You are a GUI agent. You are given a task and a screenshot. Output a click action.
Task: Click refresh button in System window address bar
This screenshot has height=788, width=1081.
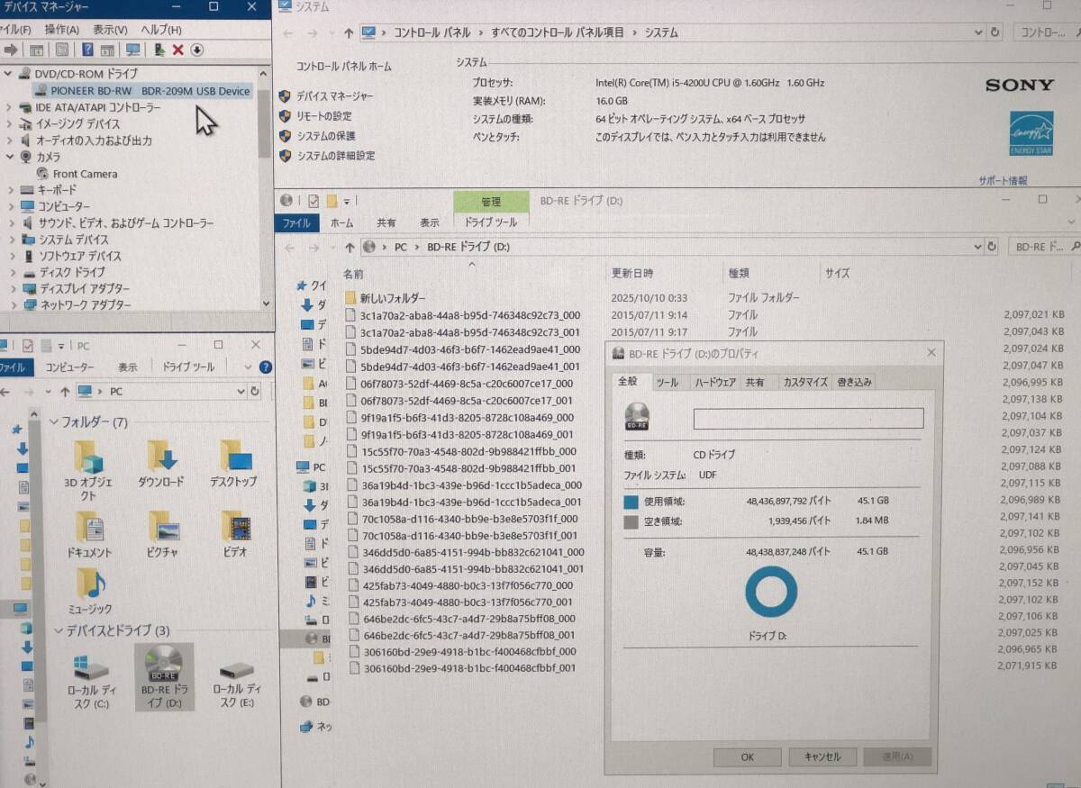[x=995, y=32]
